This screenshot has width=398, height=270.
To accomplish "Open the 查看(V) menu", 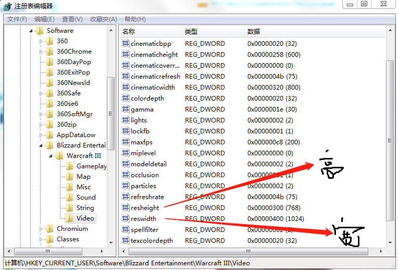I will click(72, 19).
